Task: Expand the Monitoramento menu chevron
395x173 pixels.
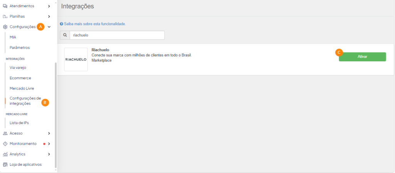Action: coord(49,144)
